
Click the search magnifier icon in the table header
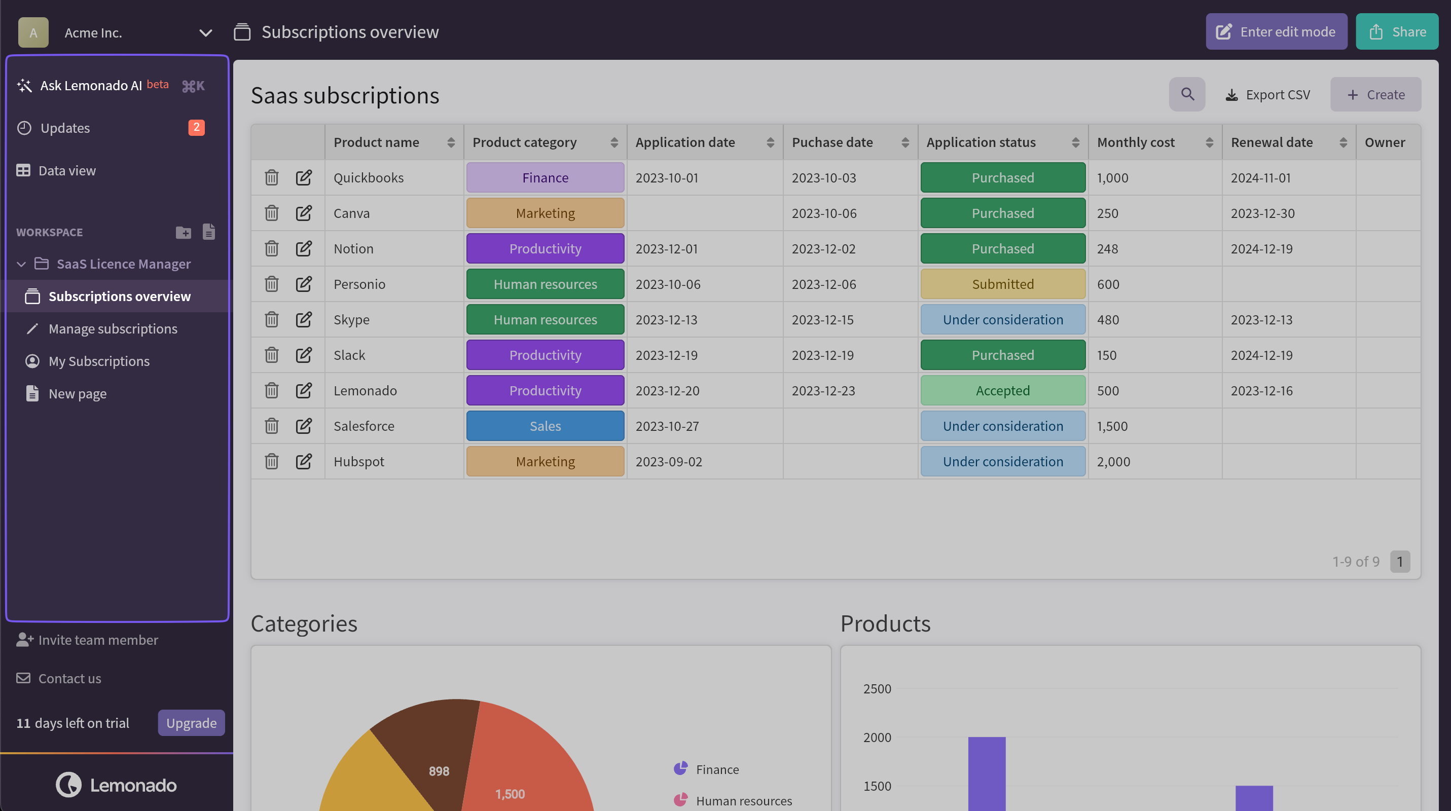[x=1187, y=94]
